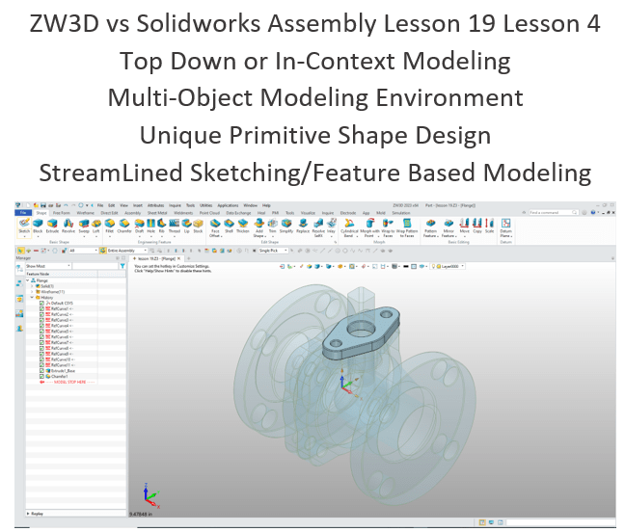Screen dimensions: 625x532
Task: Uncheck the Default CSYS checkbox
Action: pyautogui.click(x=41, y=302)
